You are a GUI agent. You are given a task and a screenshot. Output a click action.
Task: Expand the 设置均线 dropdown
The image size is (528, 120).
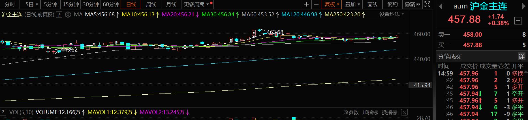point(392,14)
